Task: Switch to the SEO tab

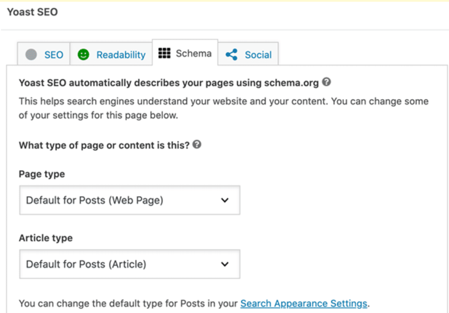Action: [x=54, y=55]
